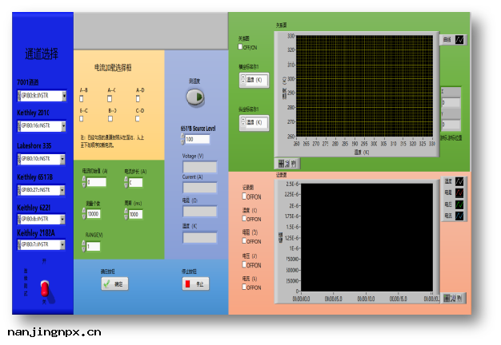Screen dimensions: 501x345
Task: Click the 电流 trace icon in lower legend
Action: point(459,216)
